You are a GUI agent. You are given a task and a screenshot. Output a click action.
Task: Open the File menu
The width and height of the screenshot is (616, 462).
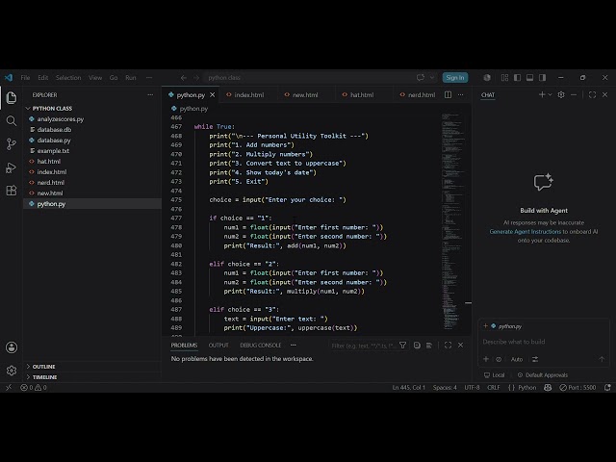pos(25,77)
